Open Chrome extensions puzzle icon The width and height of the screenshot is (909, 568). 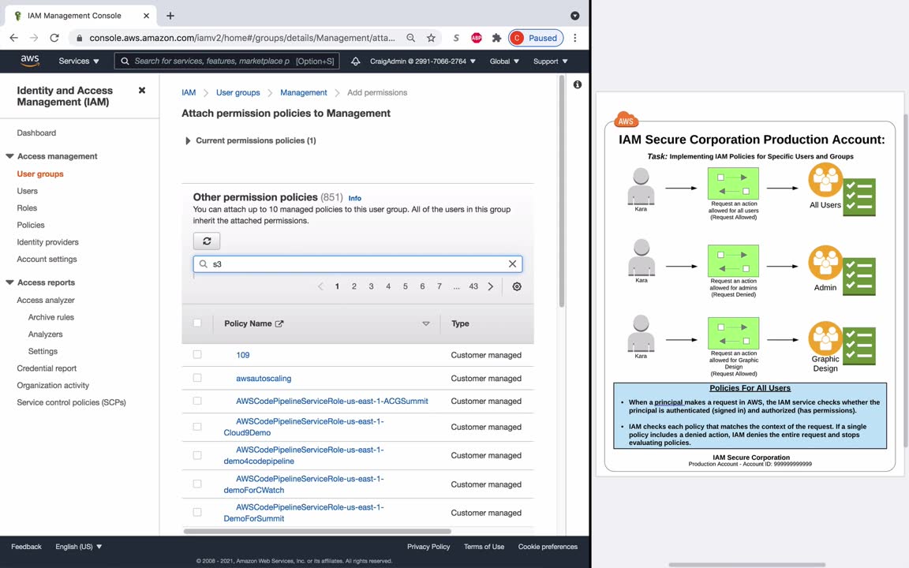coord(496,38)
